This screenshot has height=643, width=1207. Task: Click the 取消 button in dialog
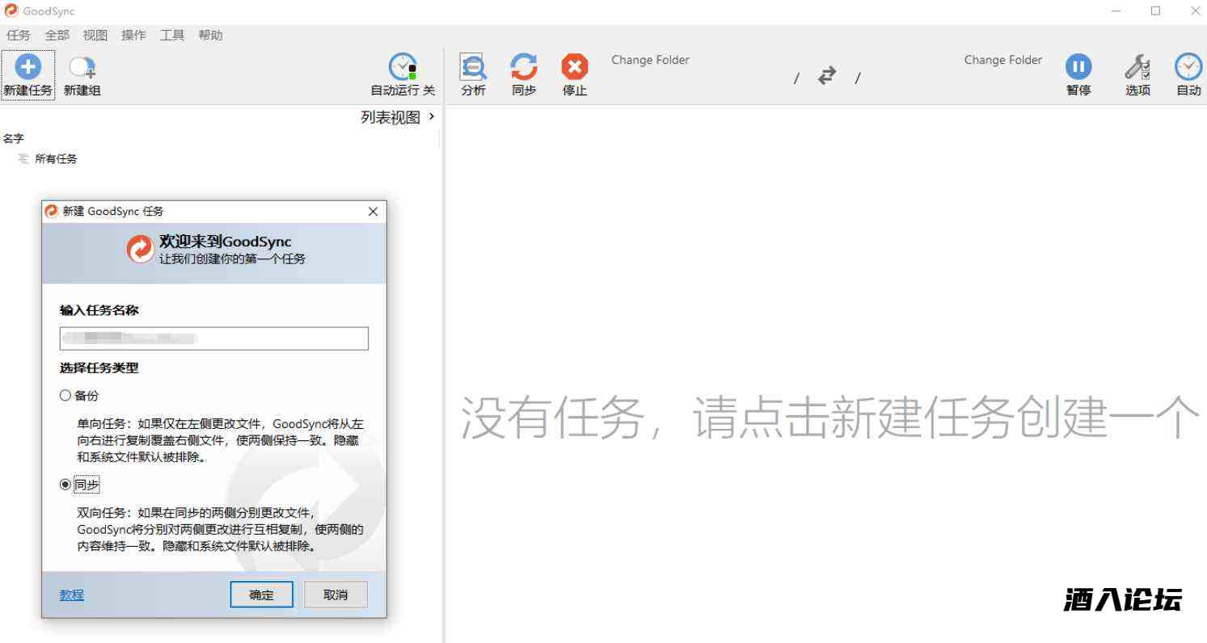click(336, 595)
